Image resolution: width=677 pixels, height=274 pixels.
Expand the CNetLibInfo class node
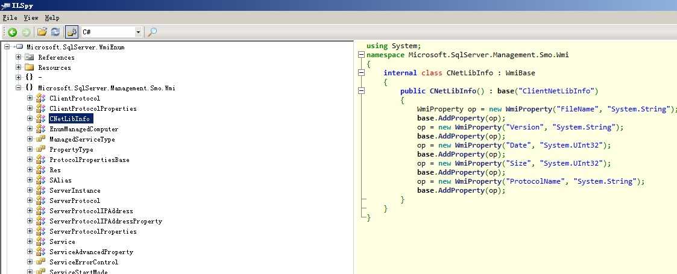pyautogui.click(x=30, y=118)
